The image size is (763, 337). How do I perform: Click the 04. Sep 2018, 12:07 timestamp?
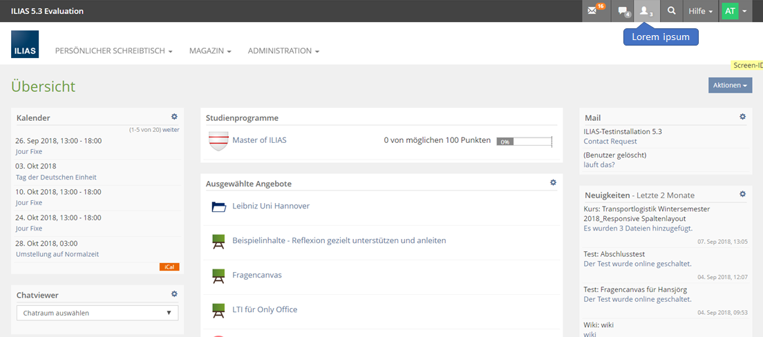coord(723,277)
